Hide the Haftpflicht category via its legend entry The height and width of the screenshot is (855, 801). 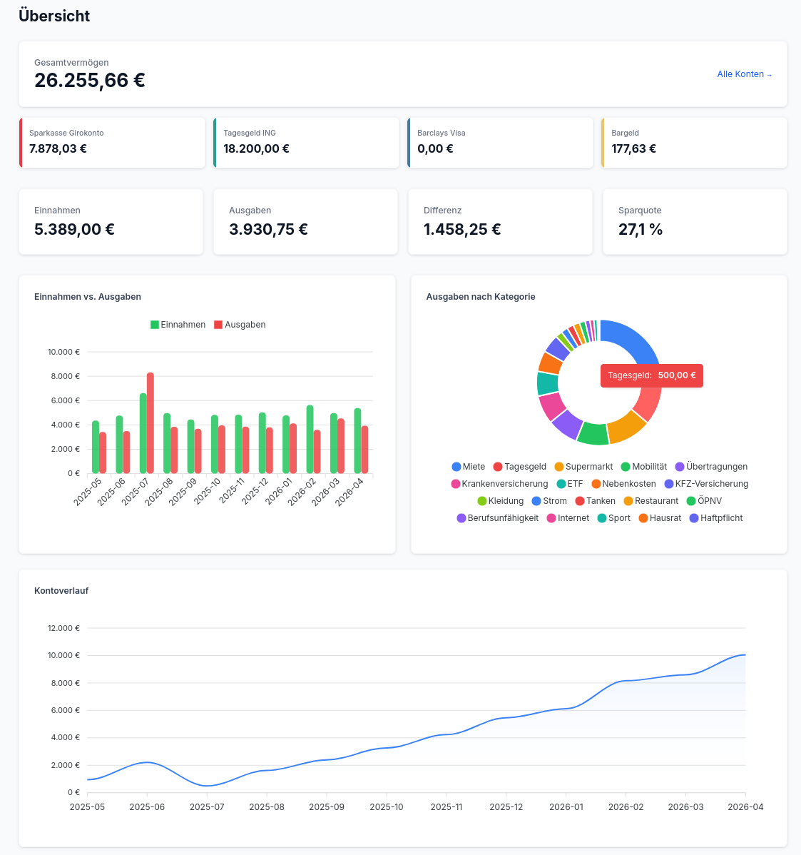point(693,517)
